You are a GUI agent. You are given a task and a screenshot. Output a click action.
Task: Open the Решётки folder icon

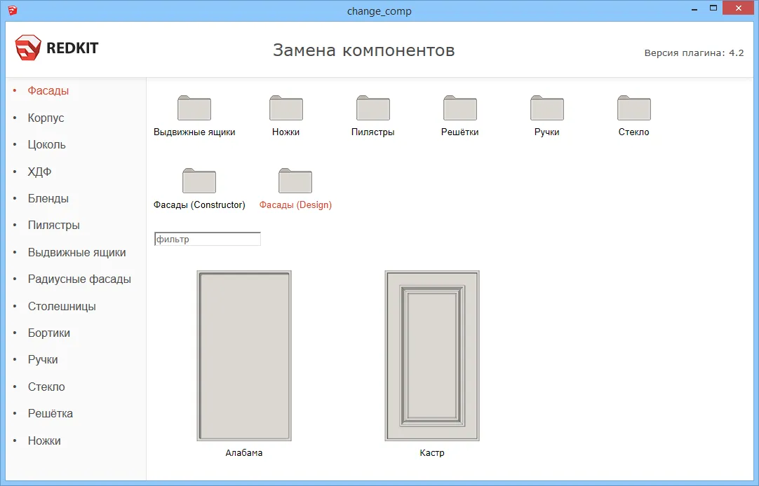460,109
